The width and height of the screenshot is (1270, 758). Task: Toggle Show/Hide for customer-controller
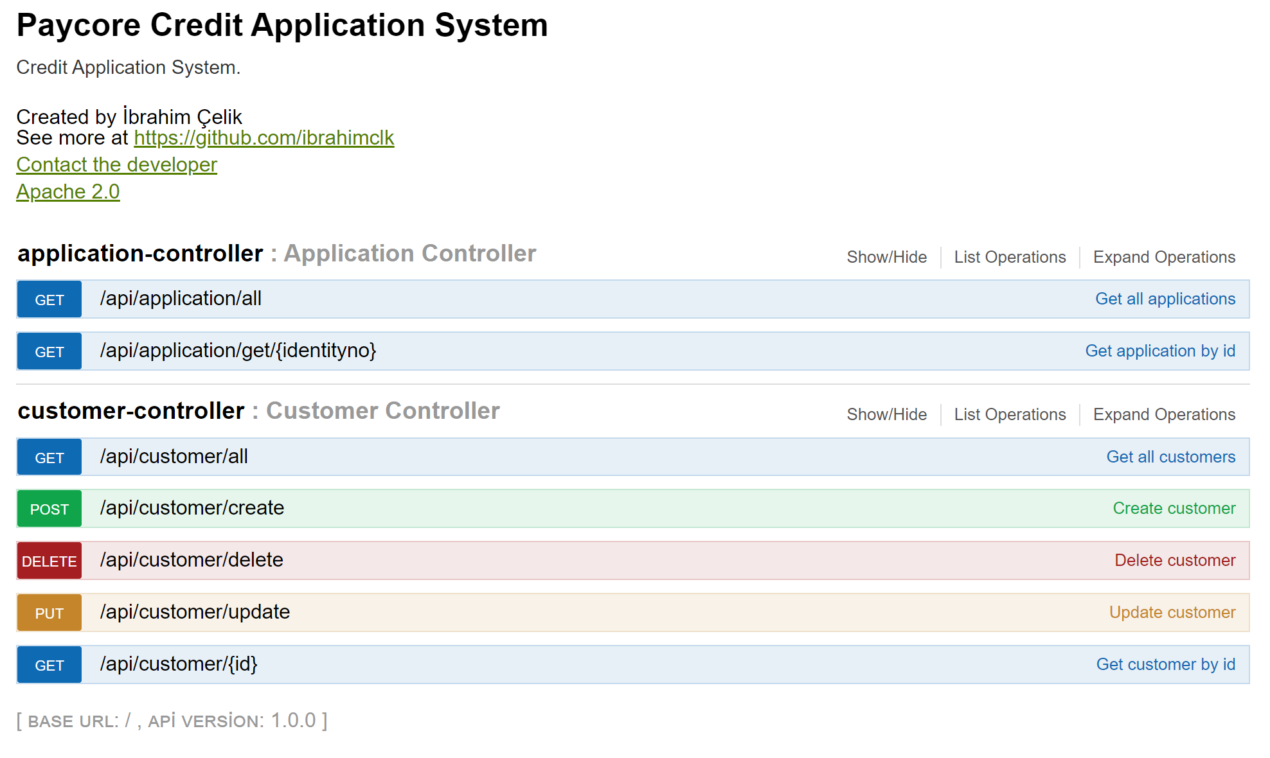pos(886,414)
